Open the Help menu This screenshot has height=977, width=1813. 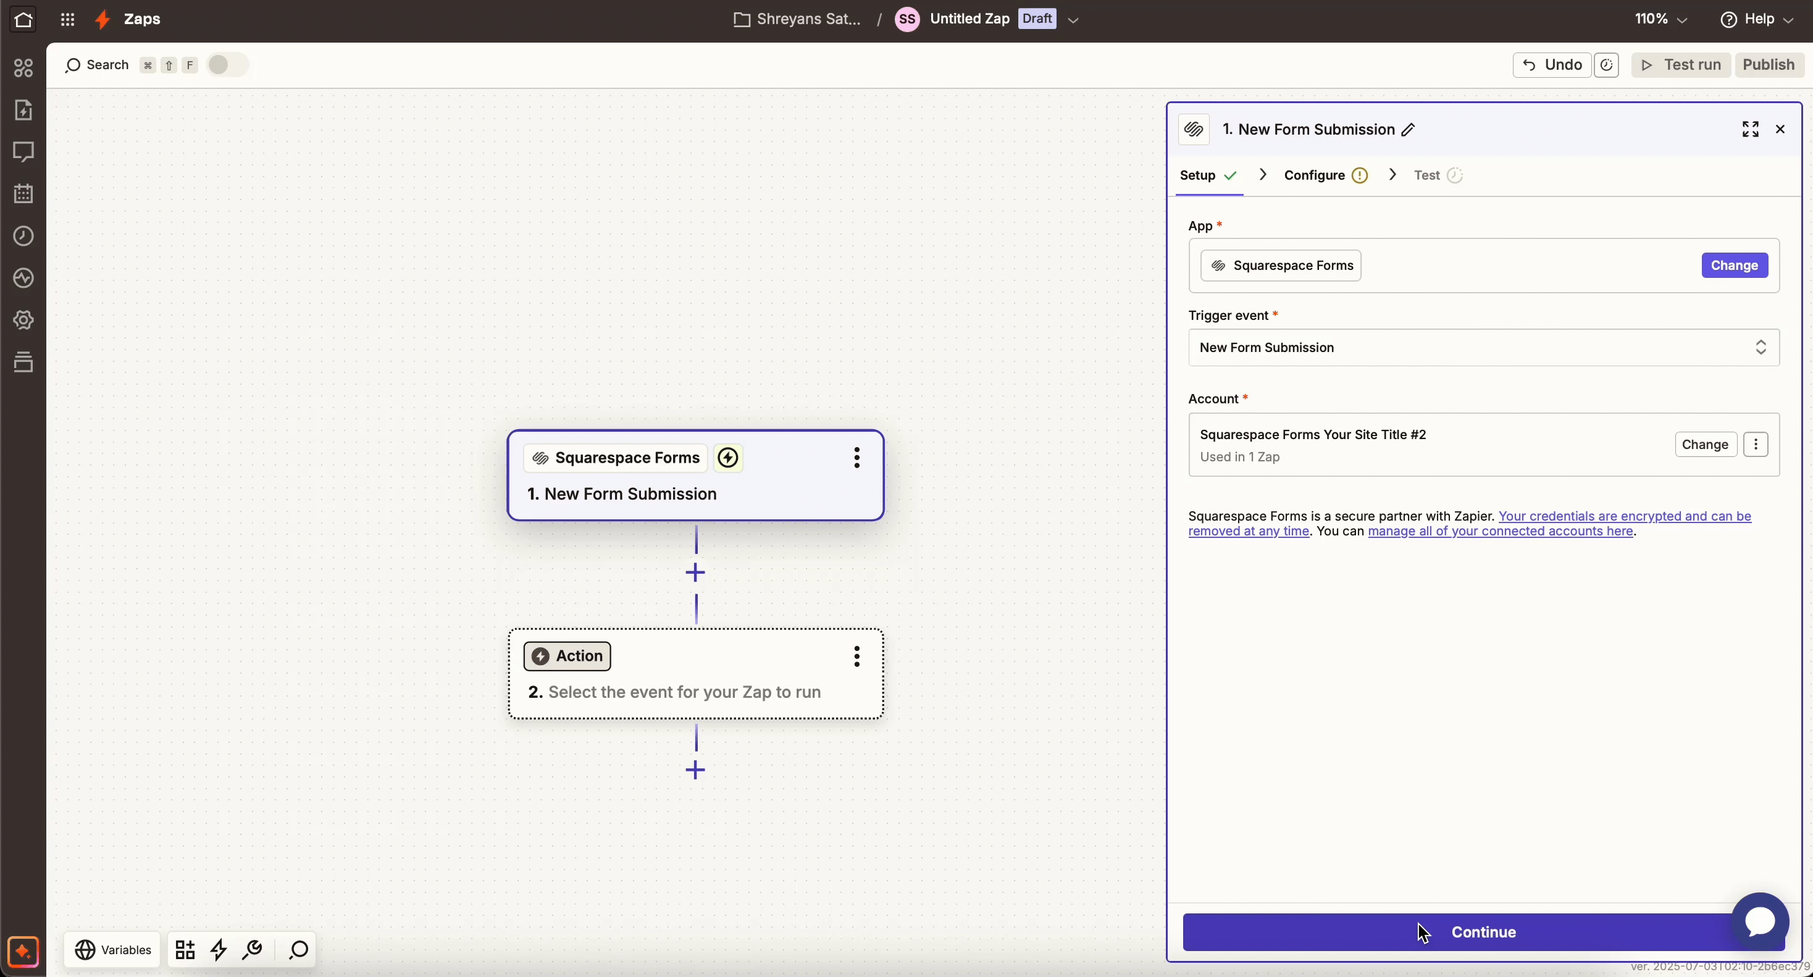1757,20
